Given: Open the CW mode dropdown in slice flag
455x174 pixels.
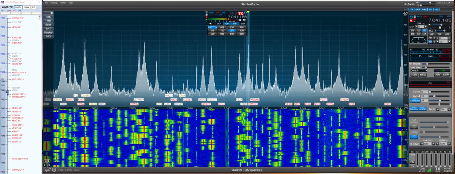Looking at the screenshot, I should 212,28.
